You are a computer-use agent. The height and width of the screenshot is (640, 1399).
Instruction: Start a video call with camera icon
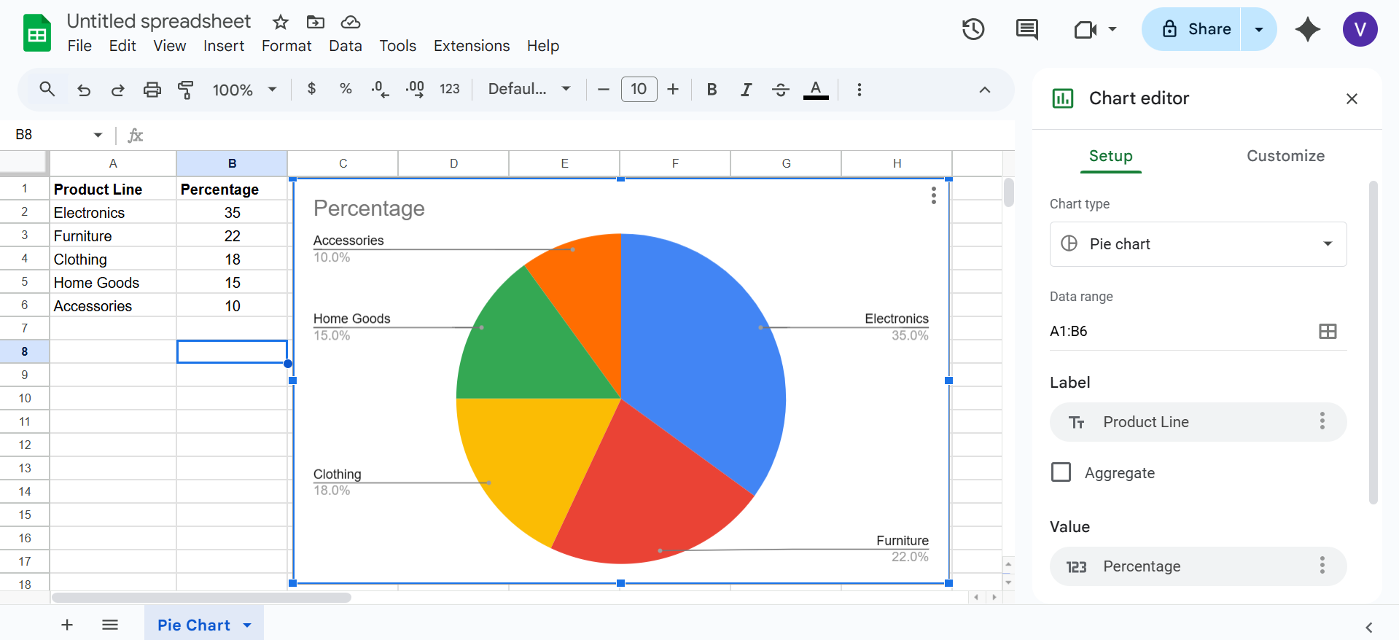(x=1086, y=29)
